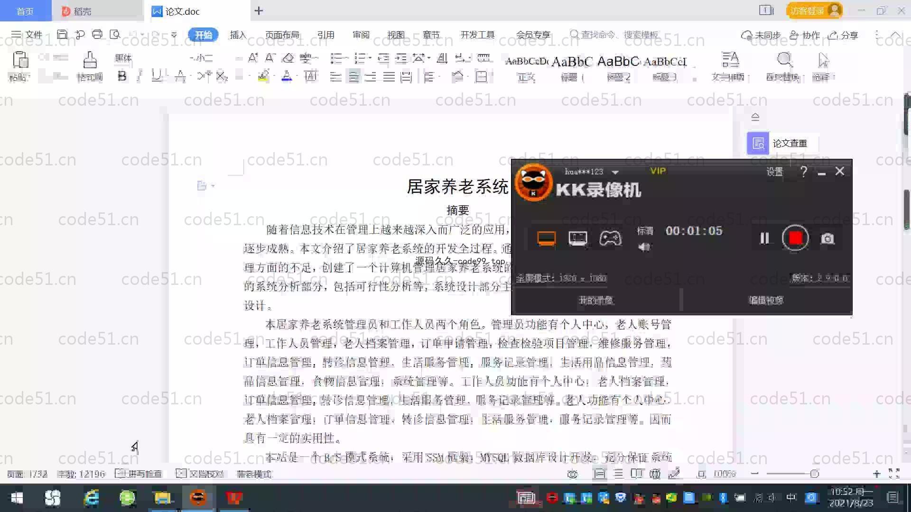Toggle superscript formatting
Screen dimensions: 911x512
point(205,76)
